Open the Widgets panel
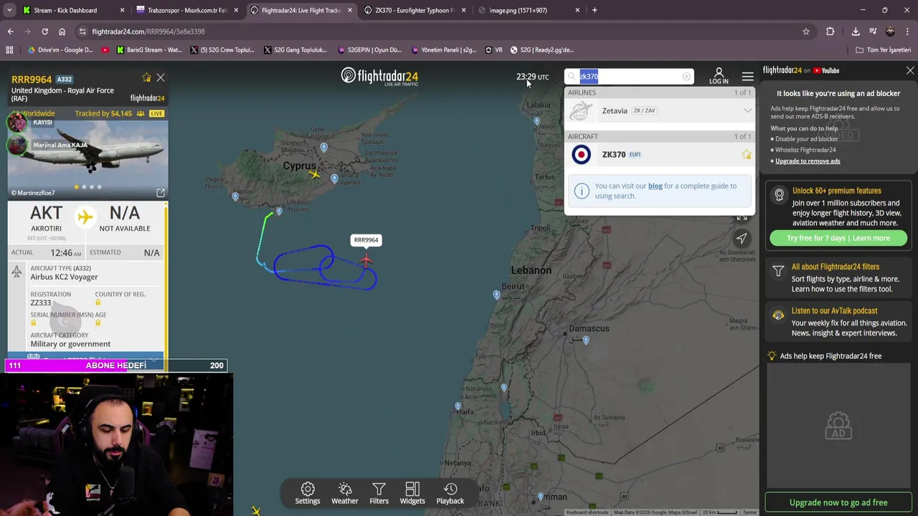Image resolution: width=918 pixels, height=516 pixels. point(412,494)
